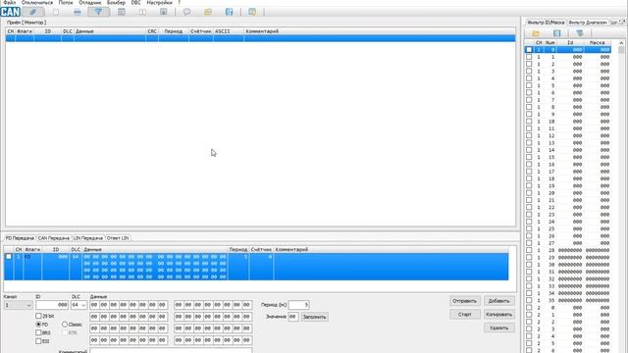Click the blue bar toolbar icon
628x353 pixels.
point(77,12)
